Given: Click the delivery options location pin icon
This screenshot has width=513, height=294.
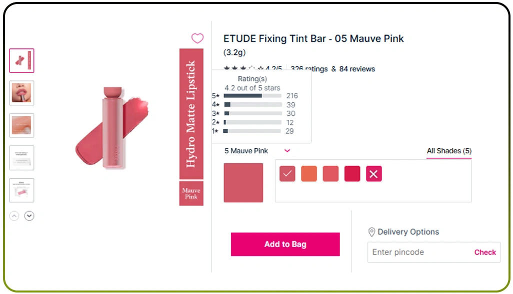Looking at the screenshot, I should [x=371, y=232].
